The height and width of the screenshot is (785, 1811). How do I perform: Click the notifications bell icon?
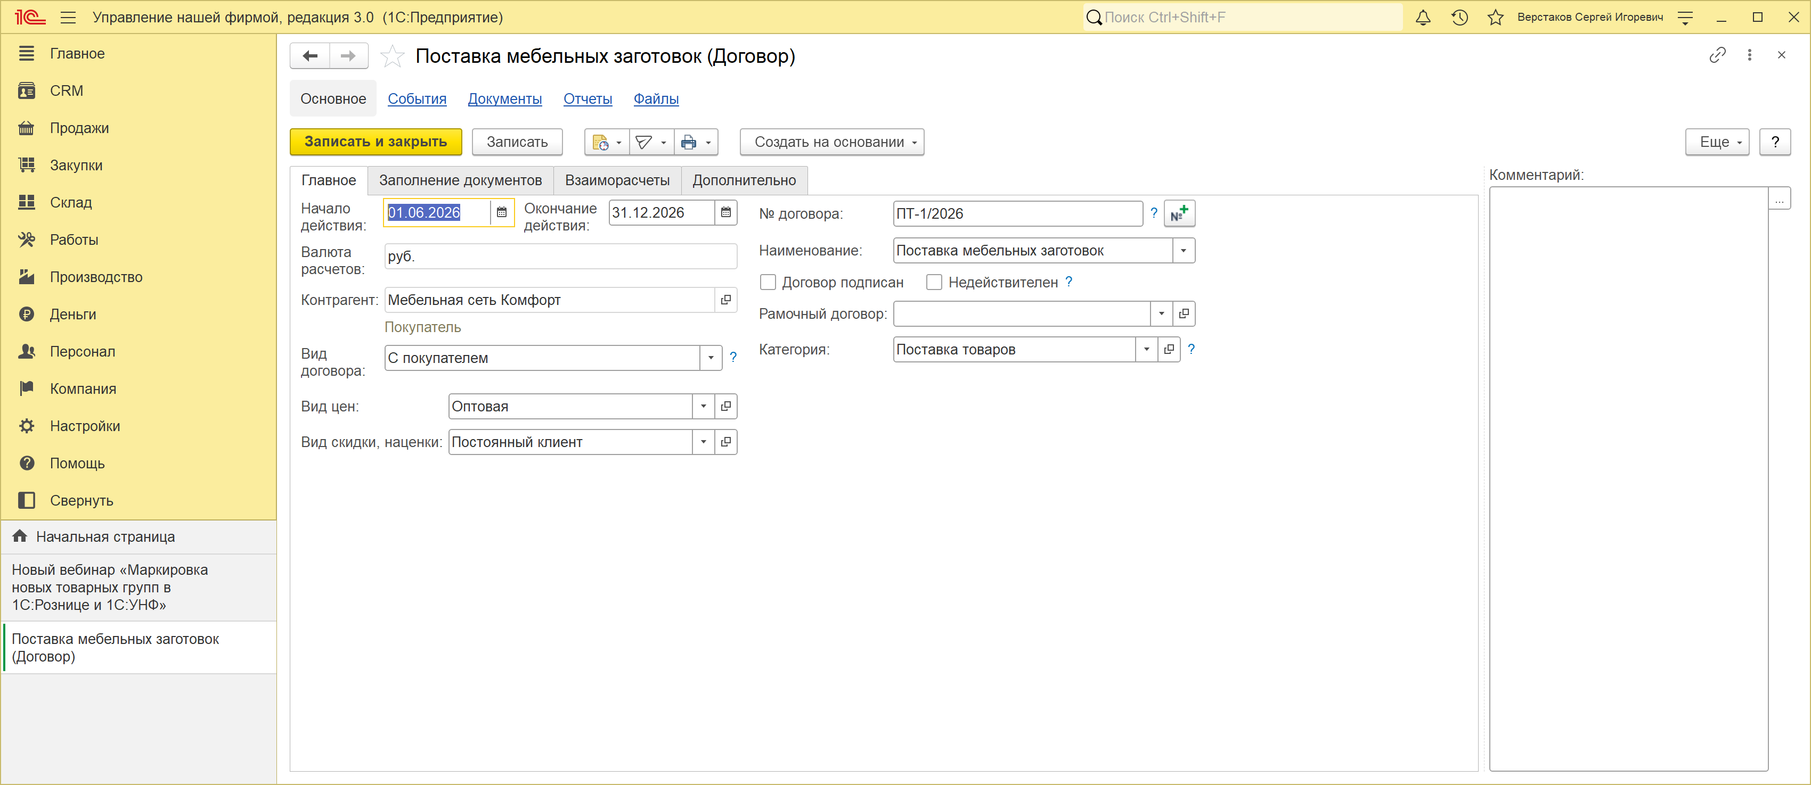coord(1423,18)
